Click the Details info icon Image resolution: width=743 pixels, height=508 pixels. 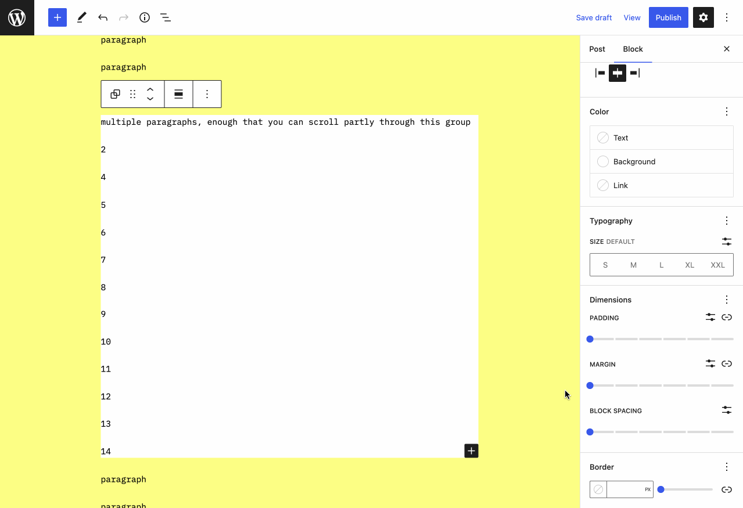(x=144, y=17)
